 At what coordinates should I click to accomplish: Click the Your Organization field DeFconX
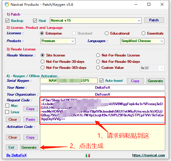click(x=102, y=94)
